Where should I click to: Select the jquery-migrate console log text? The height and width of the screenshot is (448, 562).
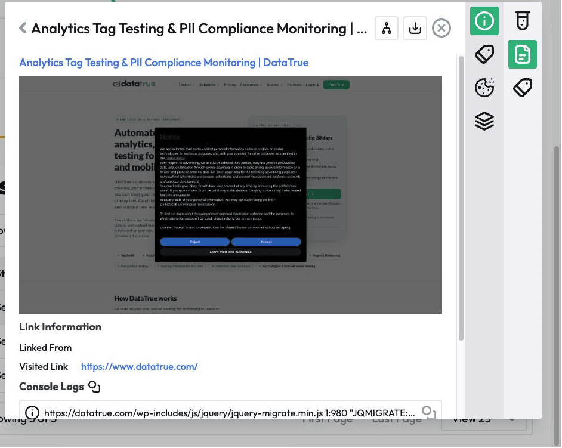click(229, 413)
